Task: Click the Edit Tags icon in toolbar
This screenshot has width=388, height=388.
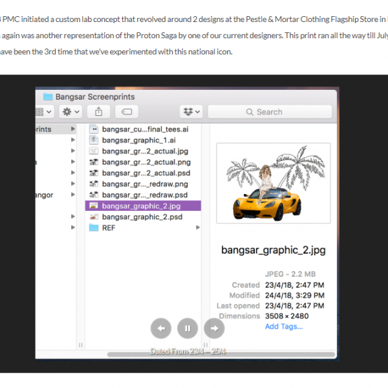Action: (x=126, y=112)
